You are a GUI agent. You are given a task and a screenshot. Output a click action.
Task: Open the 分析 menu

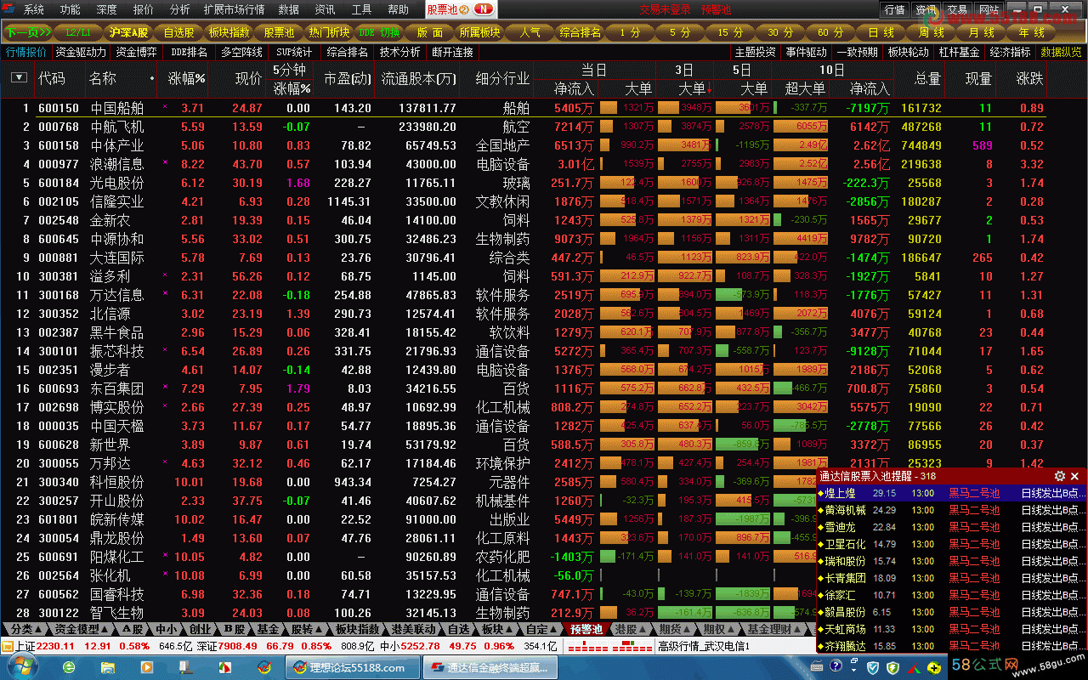[x=180, y=9]
